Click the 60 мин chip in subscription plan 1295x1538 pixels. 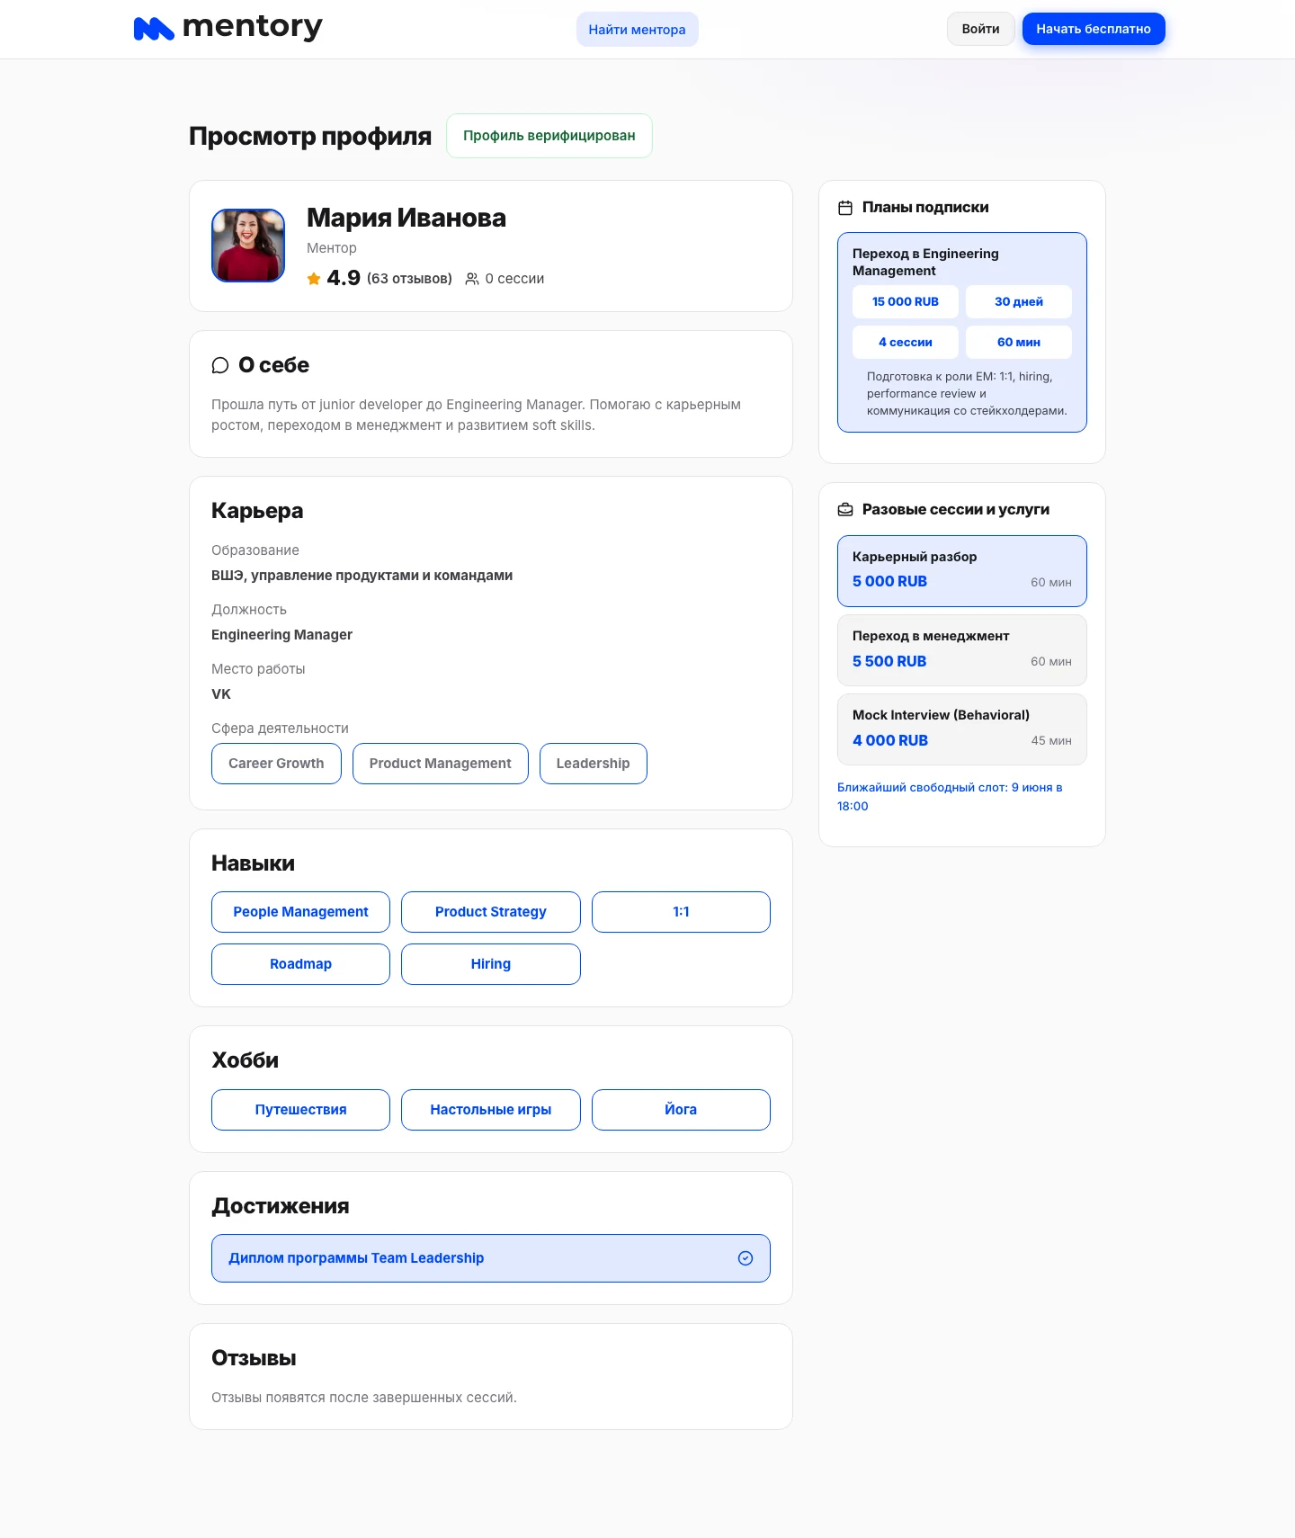[1019, 343]
